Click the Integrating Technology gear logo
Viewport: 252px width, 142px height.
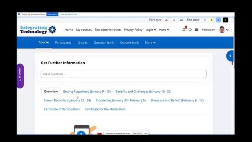(x=38, y=30)
